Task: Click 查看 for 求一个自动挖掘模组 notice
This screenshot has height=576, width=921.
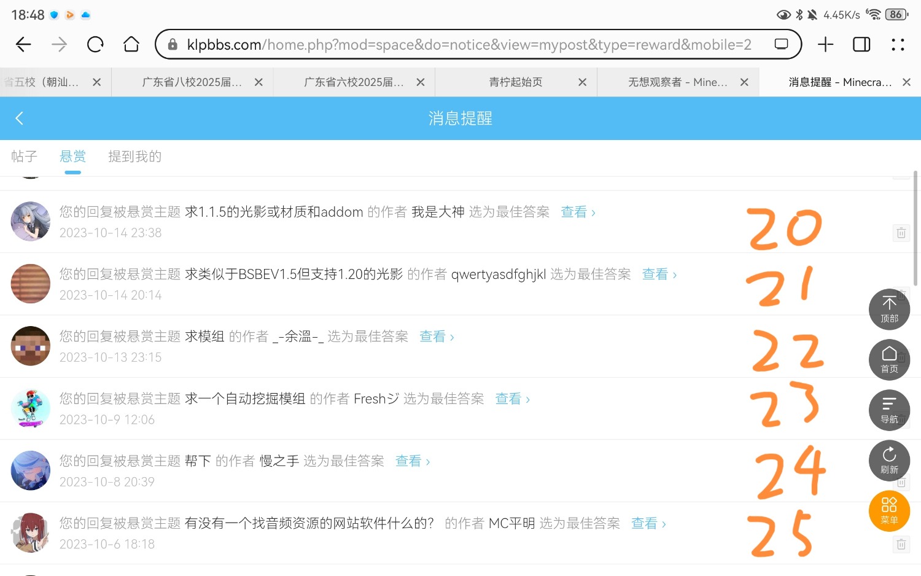Action: 512,399
